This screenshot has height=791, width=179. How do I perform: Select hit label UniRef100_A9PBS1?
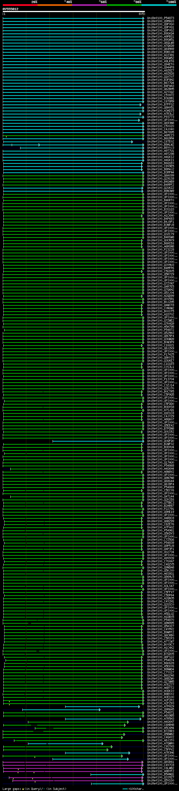(160, 36)
